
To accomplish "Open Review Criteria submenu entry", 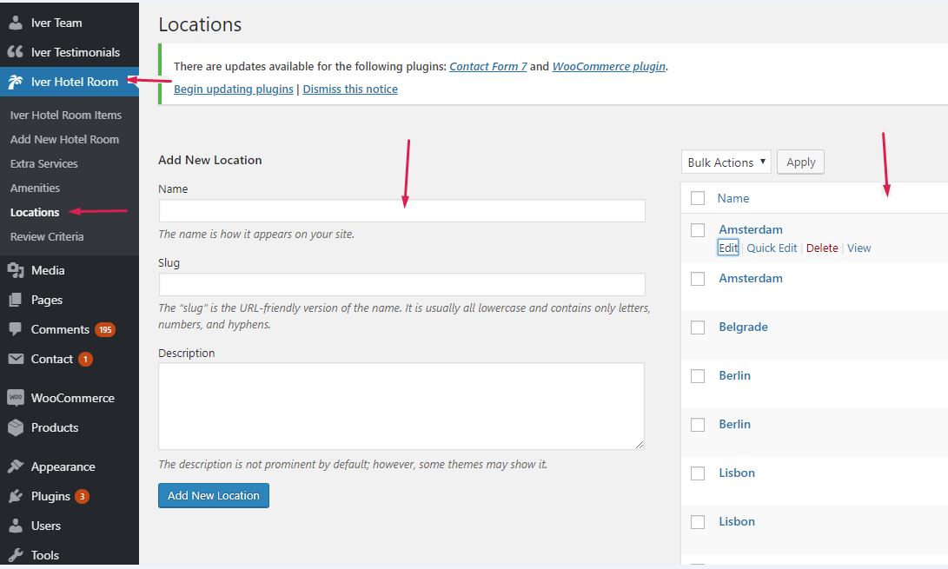I will [x=47, y=236].
